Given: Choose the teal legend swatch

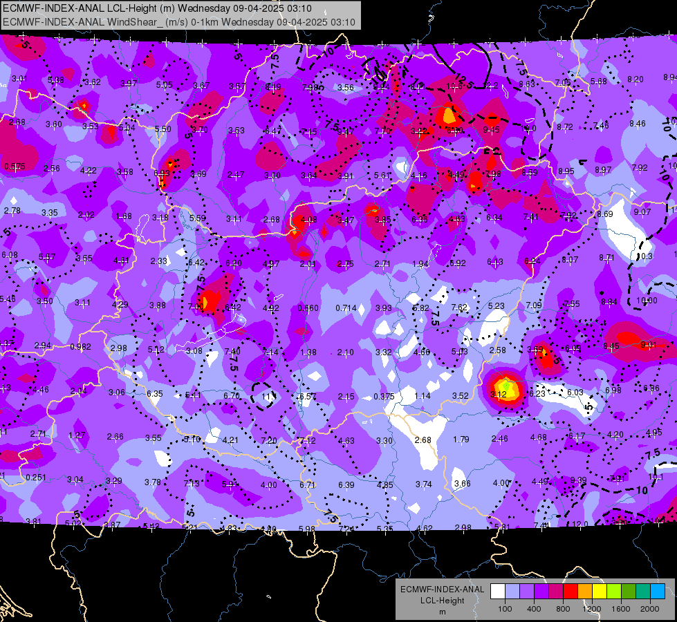Looking at the screenshot, I should (643, 591).
